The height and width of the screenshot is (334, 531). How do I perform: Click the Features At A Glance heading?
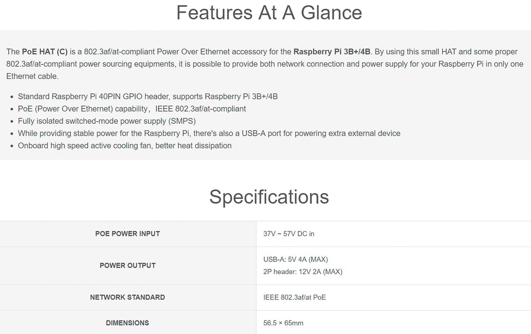pyautogui.click(x=269, y=13)
